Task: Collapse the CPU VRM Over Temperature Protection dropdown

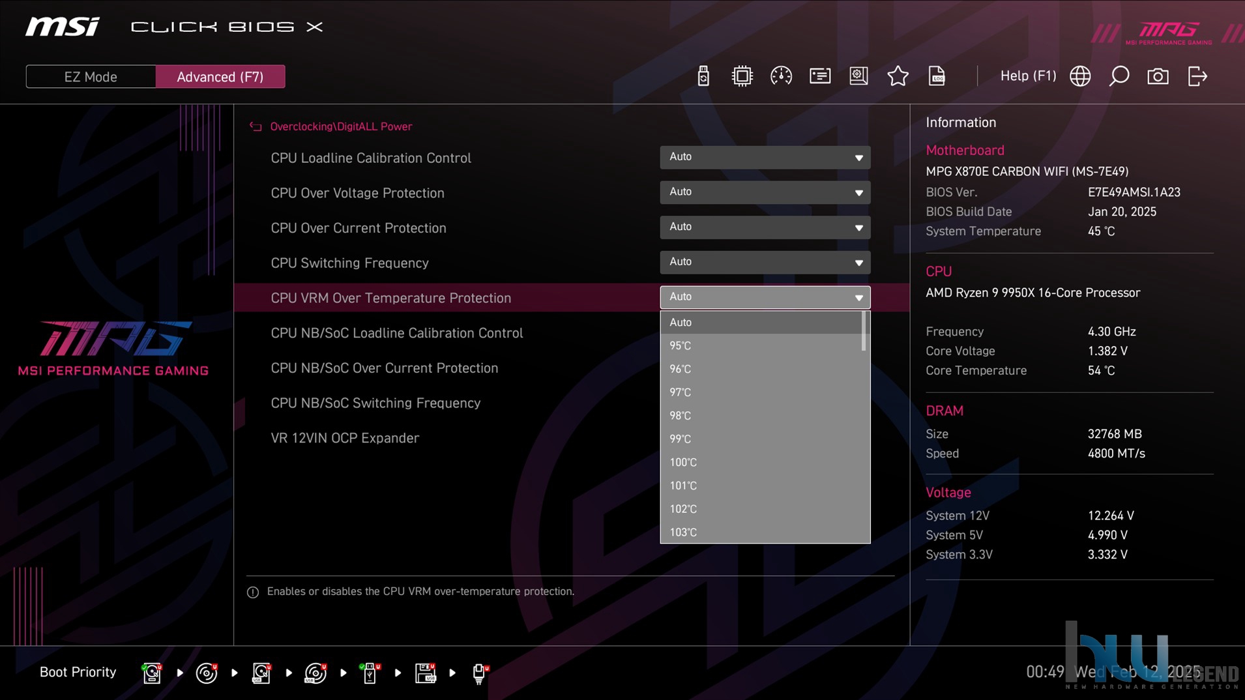Action: click(765, 297)
